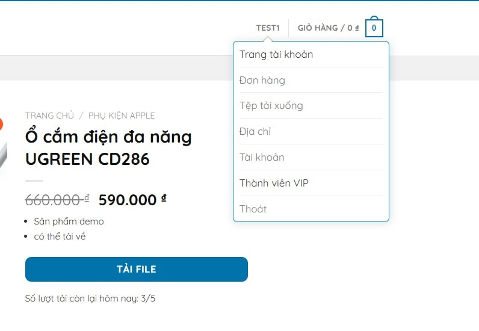Screen dimensions: 479x331
Task: Select Trang tài khoản from menu
Action: (276, 54)
